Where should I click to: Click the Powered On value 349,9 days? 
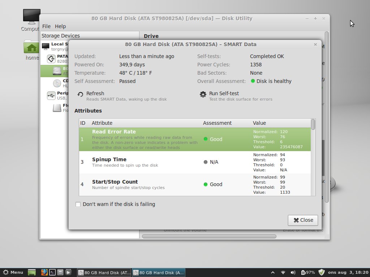pos(132,65)
